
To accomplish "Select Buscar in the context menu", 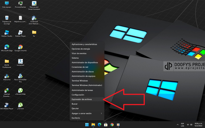I will pyautogui.click(x=87, y=104).
